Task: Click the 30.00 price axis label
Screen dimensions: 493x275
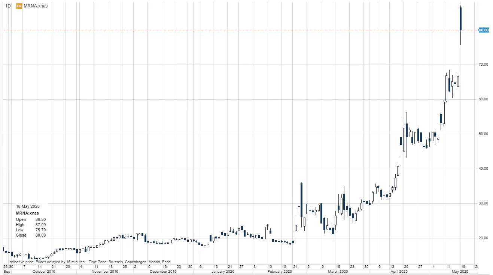Action: tap(483, 203)
